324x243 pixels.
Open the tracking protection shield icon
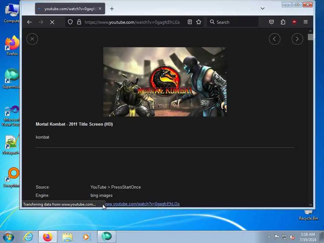coord(70,22)
